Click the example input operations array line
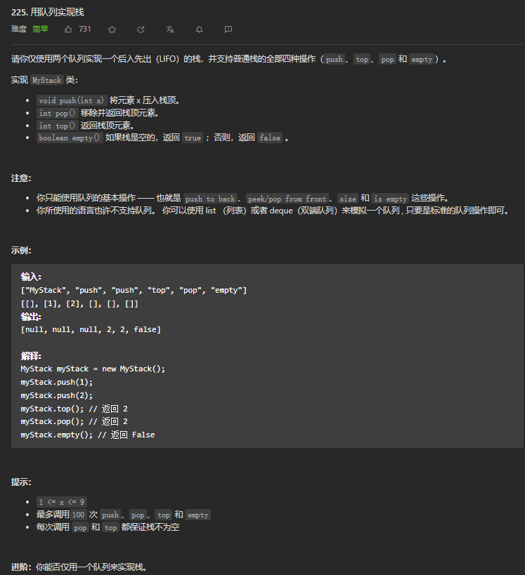The image size is (525, 575). 134,291
